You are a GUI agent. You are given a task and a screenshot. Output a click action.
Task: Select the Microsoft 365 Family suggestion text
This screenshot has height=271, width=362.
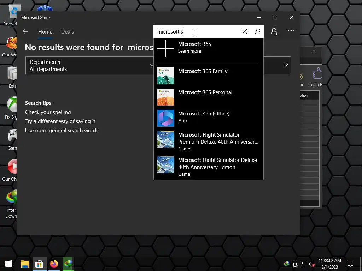point(203,71)
